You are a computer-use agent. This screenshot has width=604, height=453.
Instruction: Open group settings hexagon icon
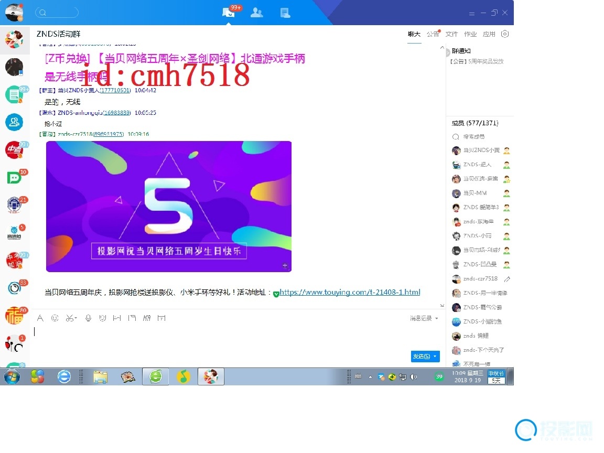click(505, 34)
